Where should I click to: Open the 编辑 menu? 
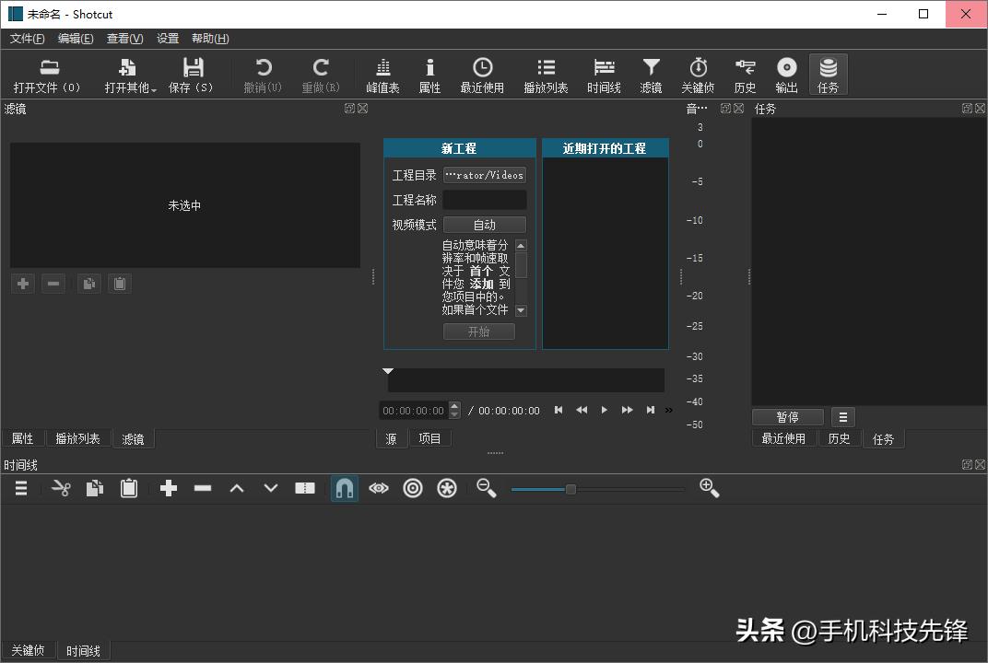coord(76,38)
